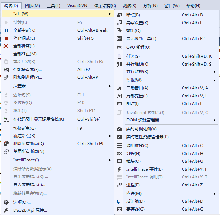The width and height of the screenshot is (220, 215).
Task: Click the Modules (模块) window icon
Action: pos(119,161)
